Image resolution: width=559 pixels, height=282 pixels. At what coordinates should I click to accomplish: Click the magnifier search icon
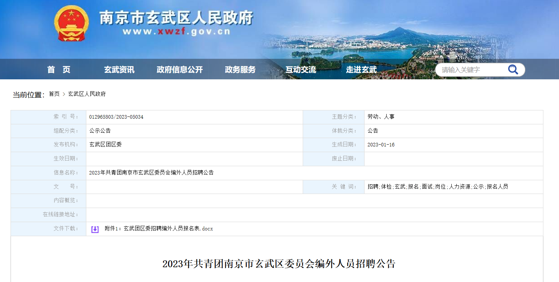(x=513, y=70)
